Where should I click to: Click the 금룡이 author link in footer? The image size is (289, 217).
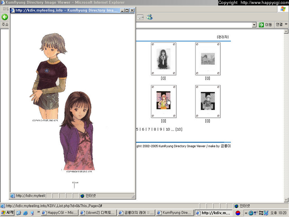pyautogui.click(x=225, y=146)
